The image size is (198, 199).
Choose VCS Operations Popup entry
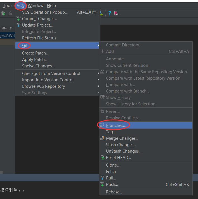(58, 12)
